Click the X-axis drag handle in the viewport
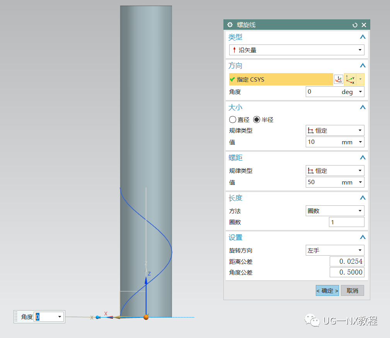Image resolution: width=390 pixels, height=338 pixels. coord(98,317)
